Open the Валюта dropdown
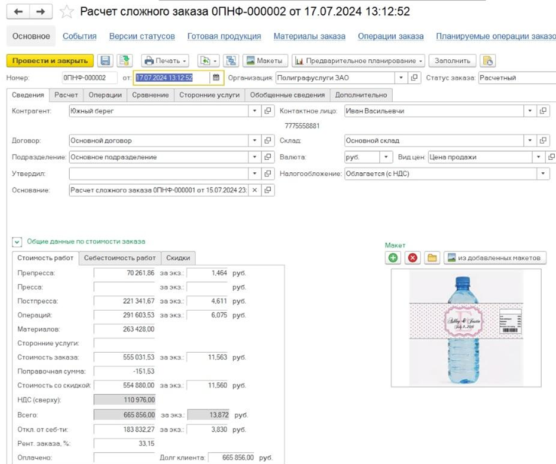The height and width of the screenshot is (464, 556). click(386, 157)
